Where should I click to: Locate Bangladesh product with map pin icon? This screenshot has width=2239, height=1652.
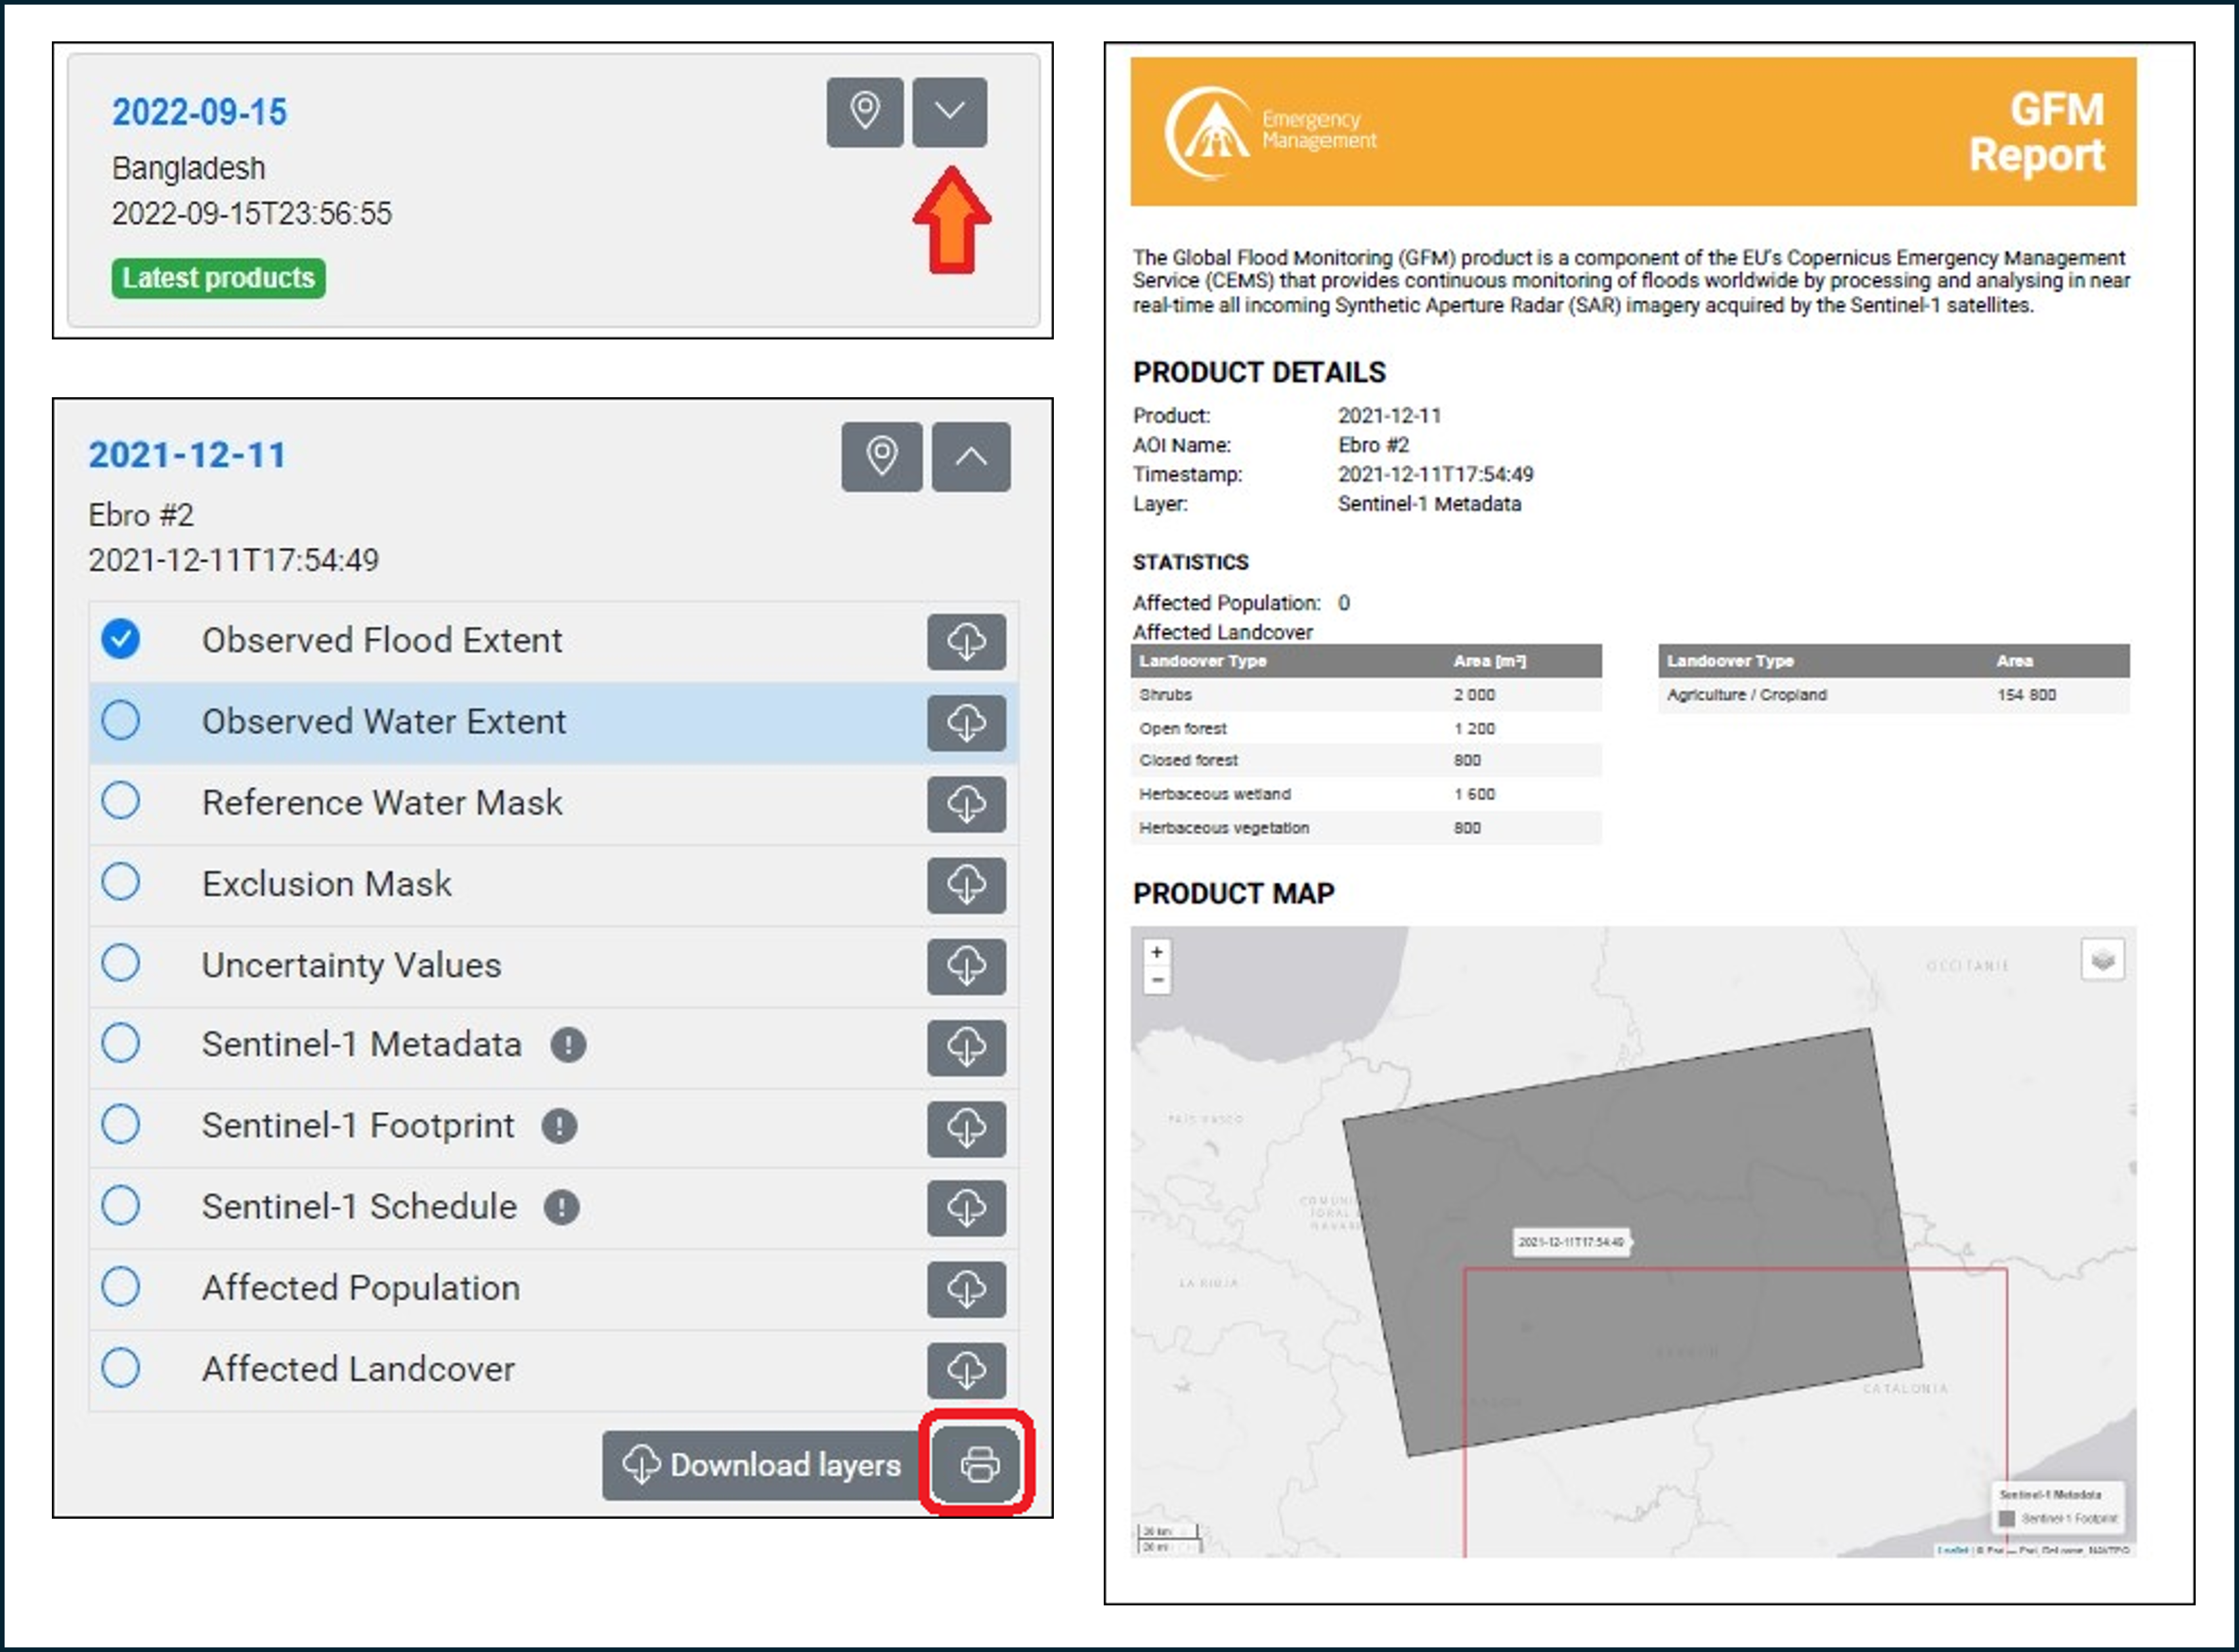click(864, 112)
